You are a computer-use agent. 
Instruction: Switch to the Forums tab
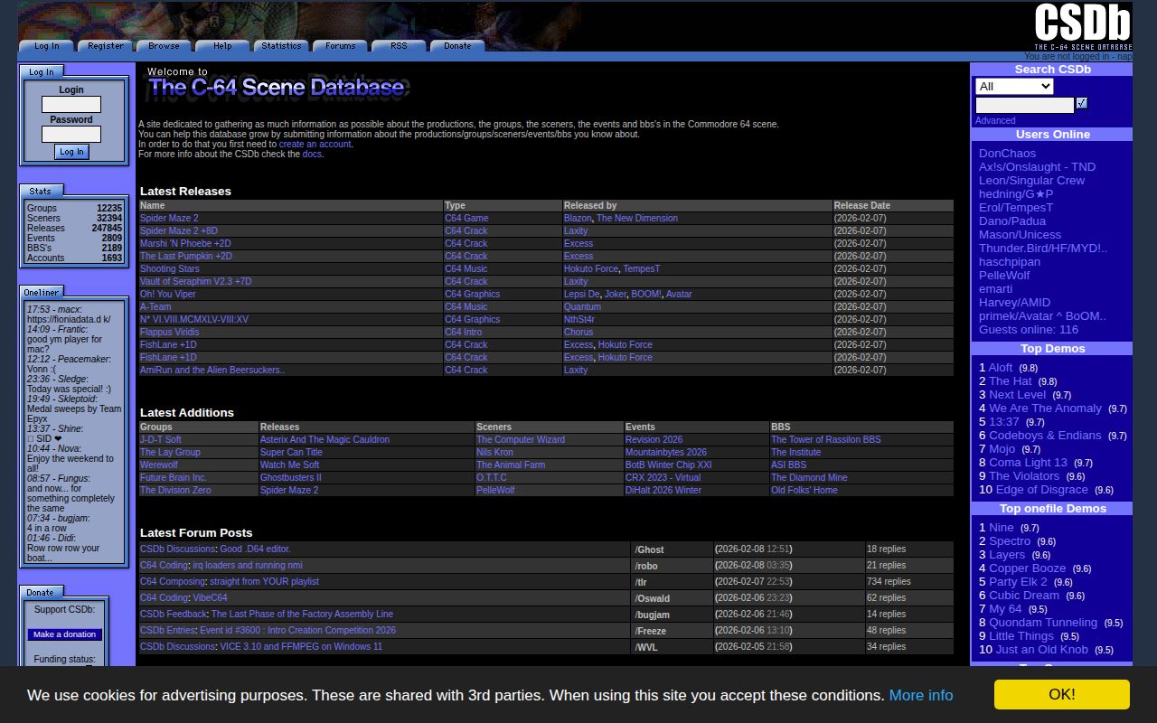(340, 45)
